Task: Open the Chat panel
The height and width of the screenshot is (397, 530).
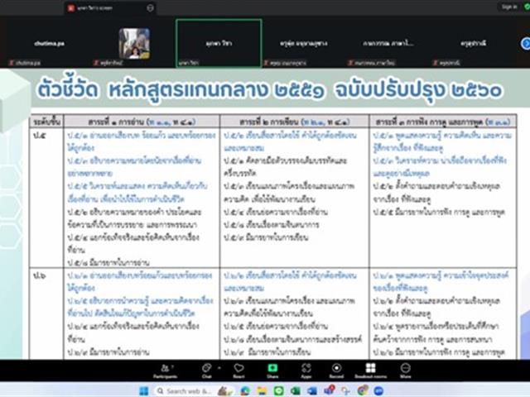Action: click(x=206, y=370)
